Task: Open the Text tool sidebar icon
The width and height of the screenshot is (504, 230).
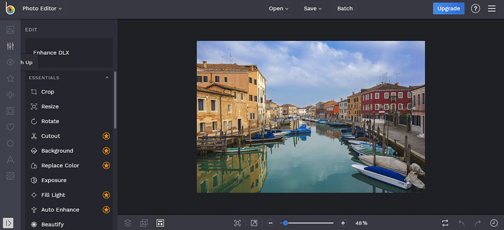Action: tap(10, 160)
